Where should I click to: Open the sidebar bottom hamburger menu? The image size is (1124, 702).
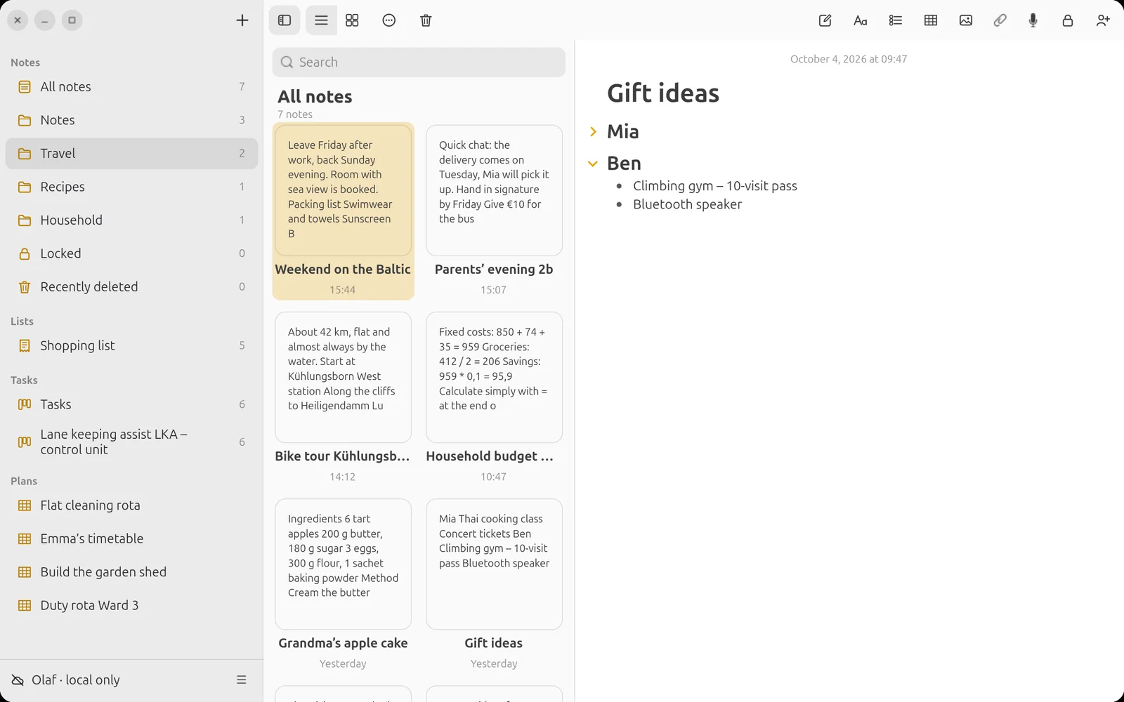(x=242, y=680)
